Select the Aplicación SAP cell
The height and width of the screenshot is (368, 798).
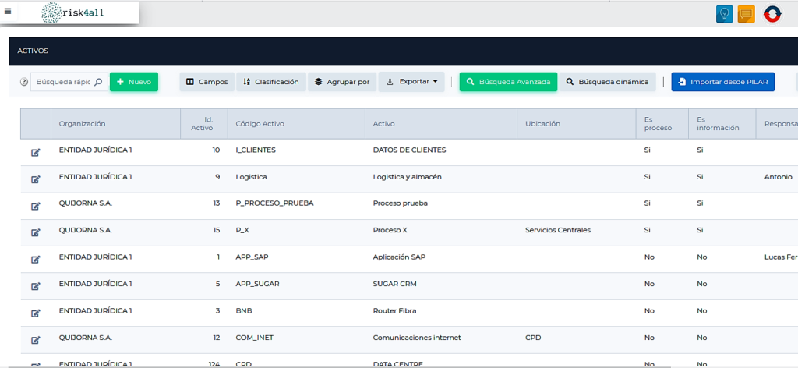(399, 257)
